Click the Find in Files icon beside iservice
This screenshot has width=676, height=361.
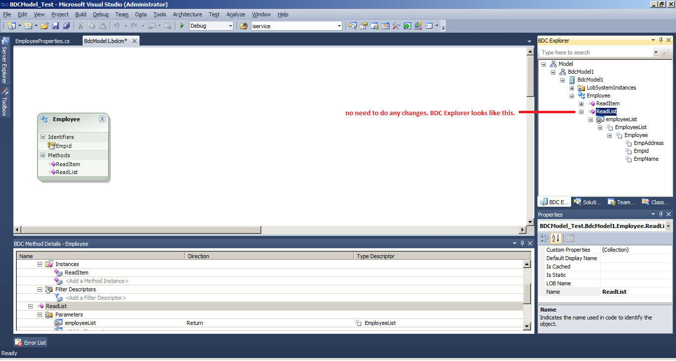point(243,26)
